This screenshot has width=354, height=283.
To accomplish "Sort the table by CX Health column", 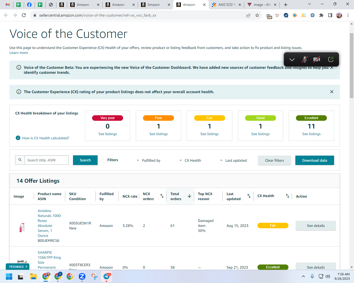I will pyautogui.click(x=287, y=196).
